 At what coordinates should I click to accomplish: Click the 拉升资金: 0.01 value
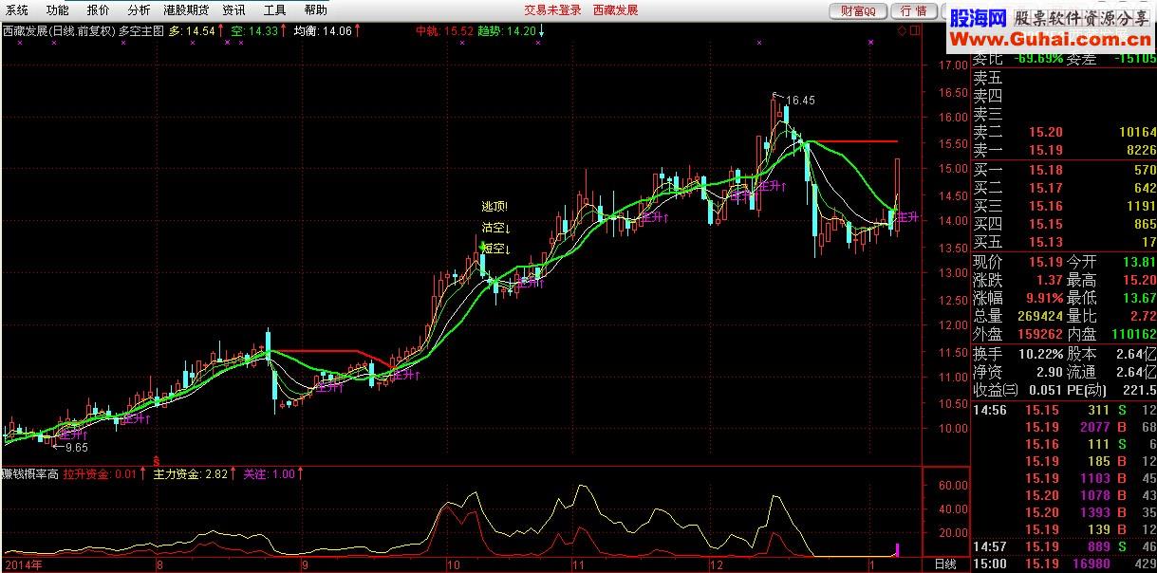pyautogui.click(x=104, y=473)
